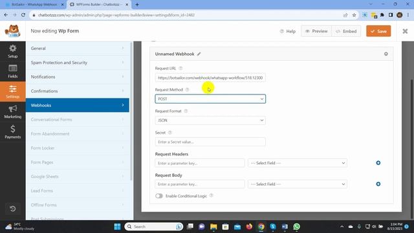Click the Save button

(x=378, y=31)
